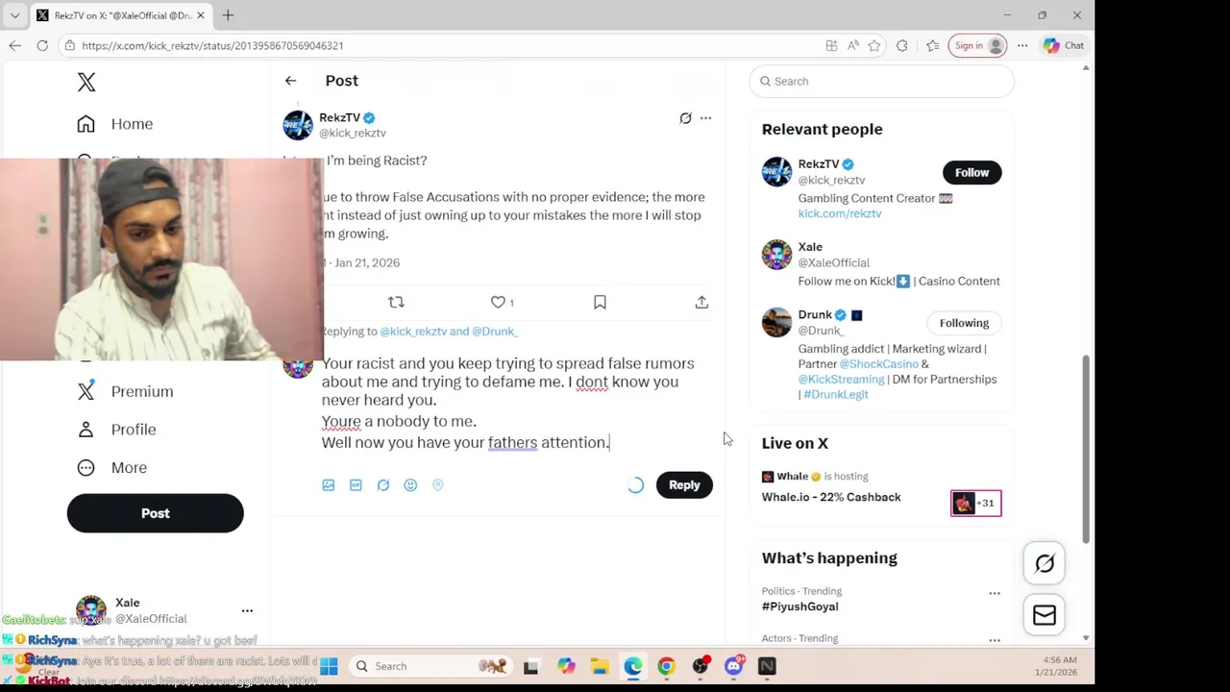Open Task View on taskbar

[x=530, y=666]
